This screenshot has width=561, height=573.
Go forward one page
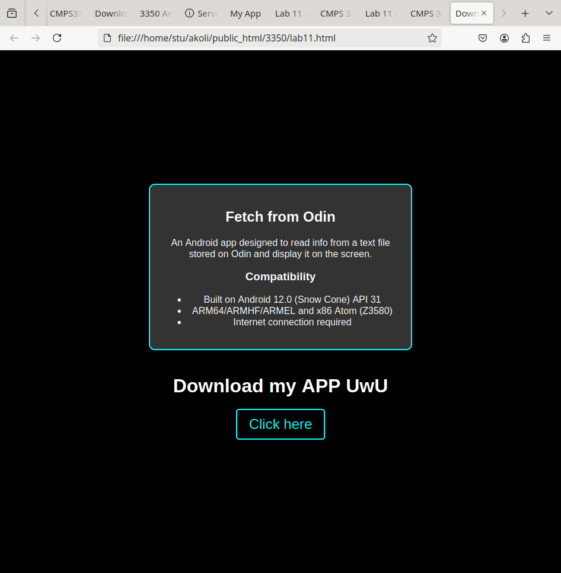click(36, 38)
